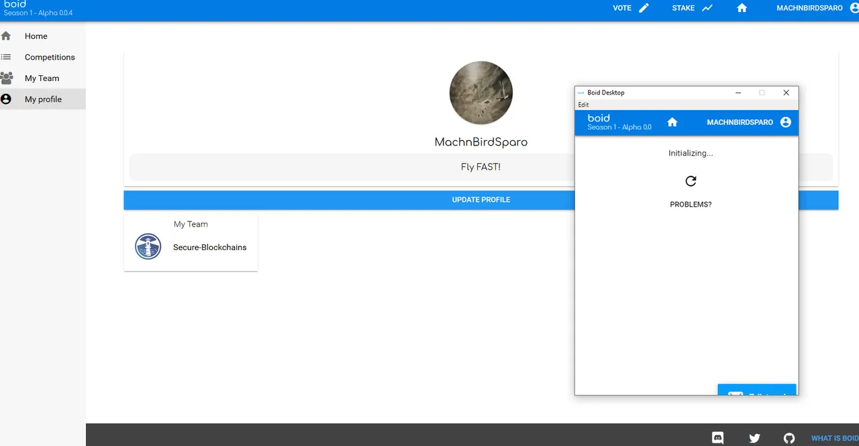The height and width of the screenshot is (446, 859).
Task: Open the STAKE trending chart icon
Action: 707,8
